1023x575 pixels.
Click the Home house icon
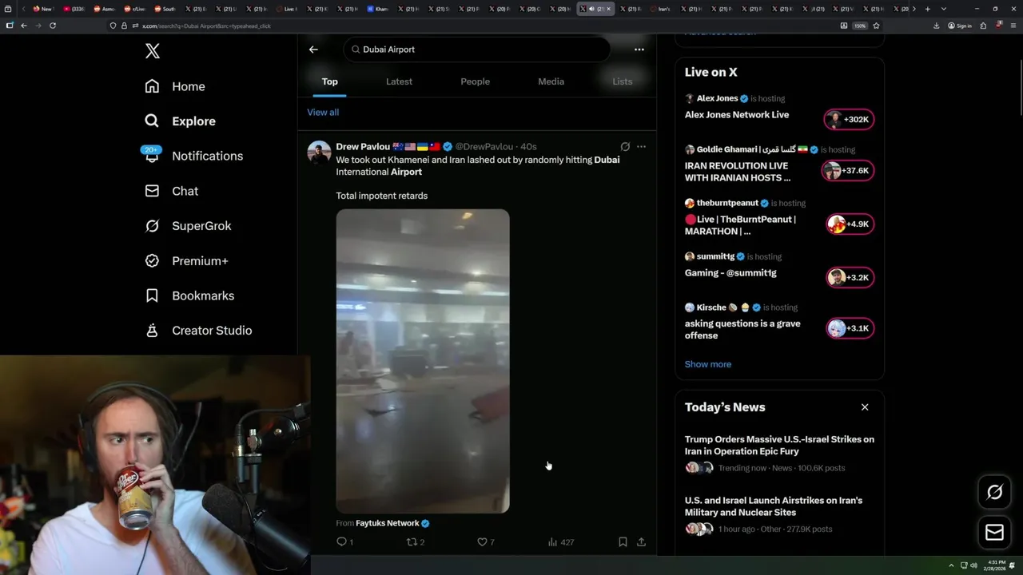tap(152, 86)
